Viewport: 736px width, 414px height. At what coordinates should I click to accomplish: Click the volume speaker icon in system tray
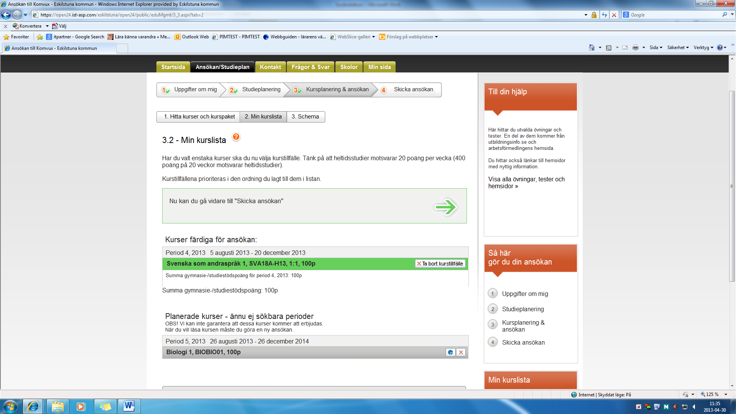(x=694, y=407)
